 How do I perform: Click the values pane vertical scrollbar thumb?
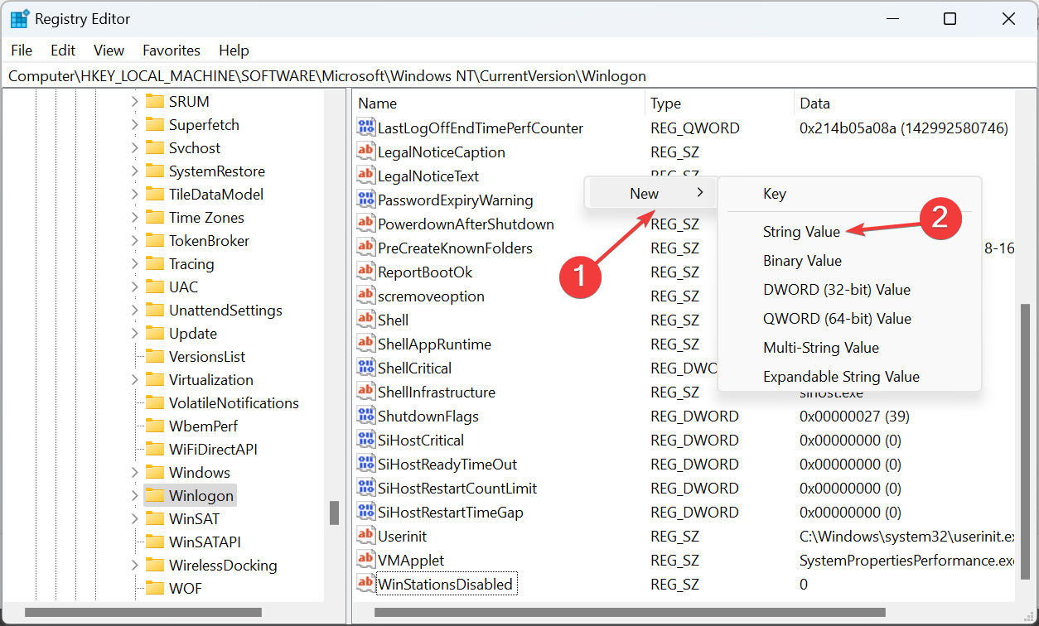coord(1026,441)
